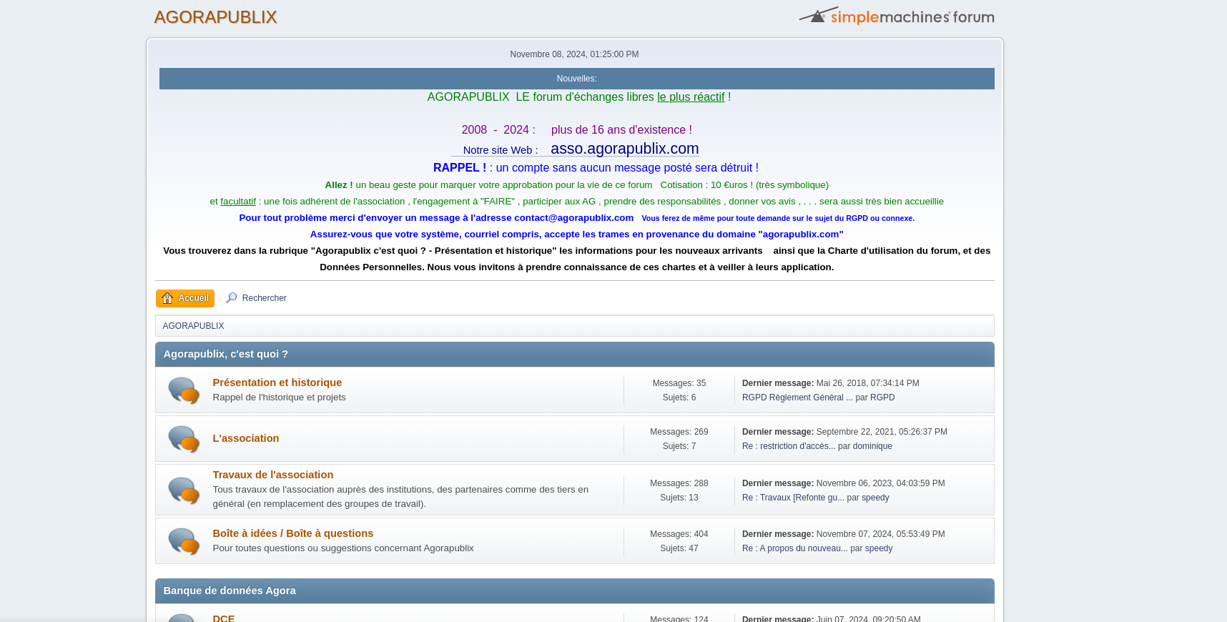Click the board icon beside L'association
This screenshot has width=1227, height=622.
(x=183, y=439)
